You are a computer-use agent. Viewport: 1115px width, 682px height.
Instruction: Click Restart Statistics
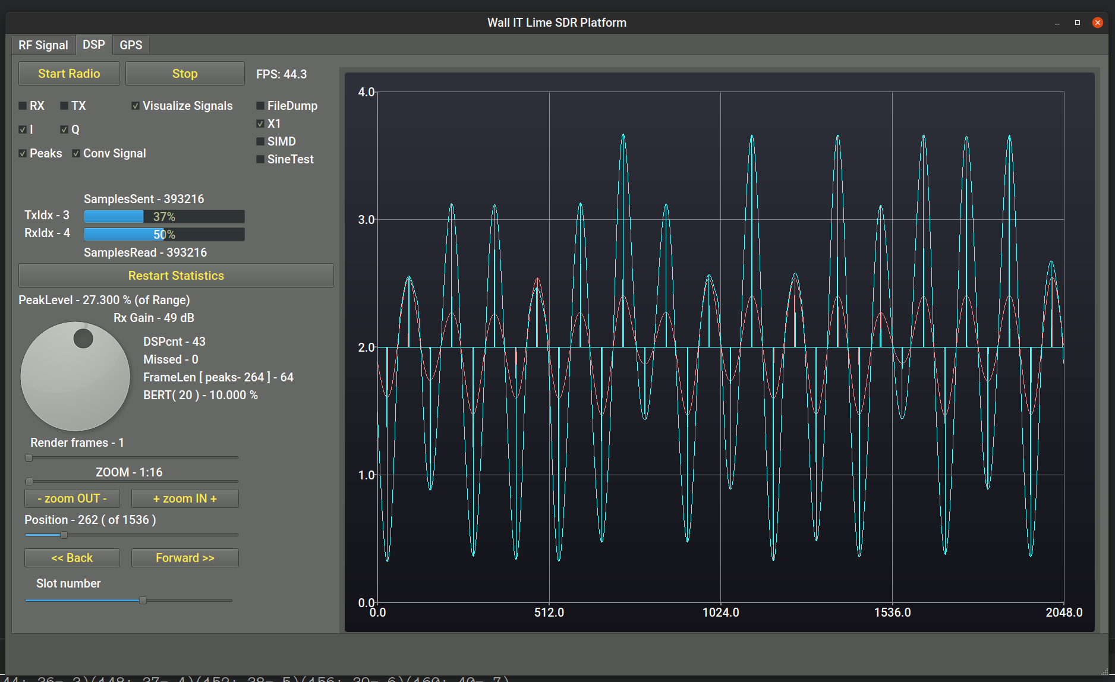pos(176,276)
